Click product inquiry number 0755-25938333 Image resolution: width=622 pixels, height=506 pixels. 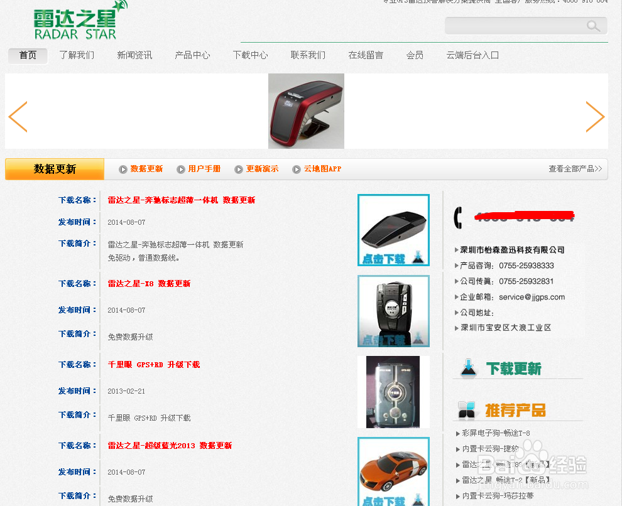click(527, 266)
